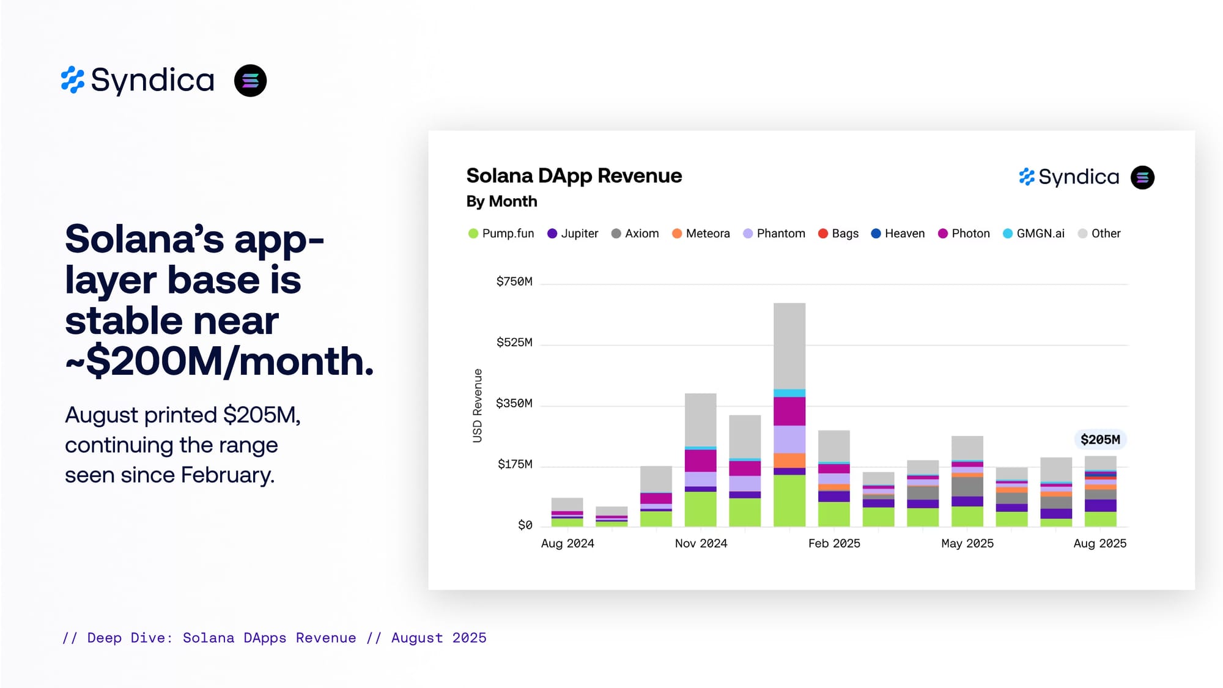Click the By Month subtitle

[501, 201]
